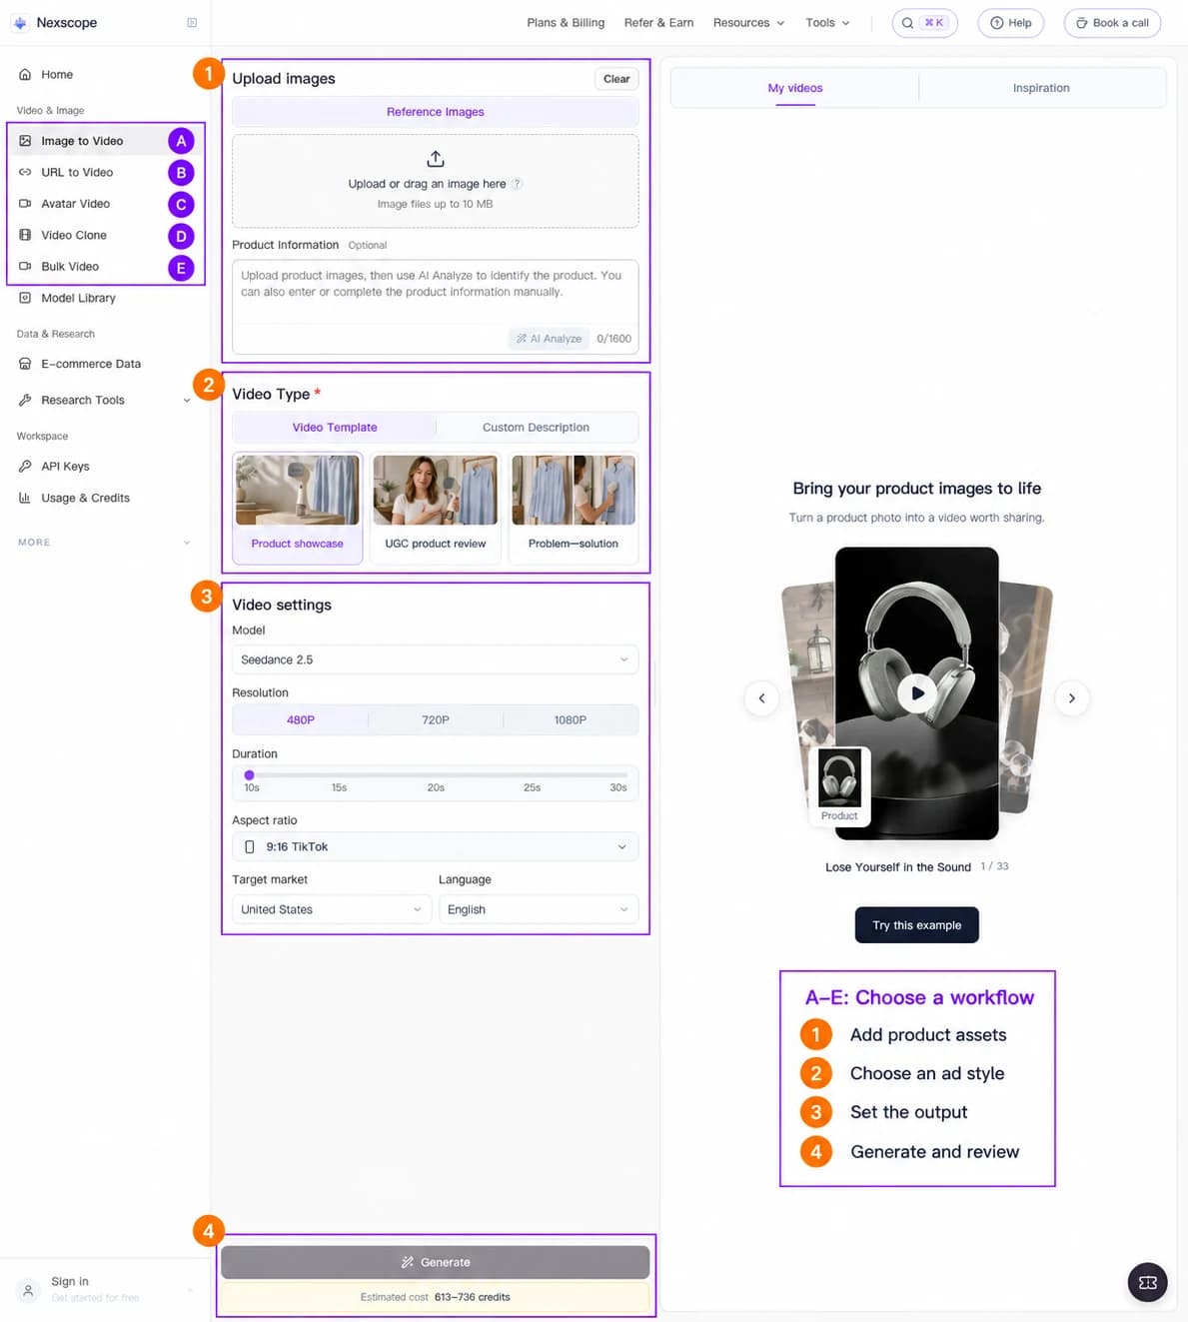This screenshot has width=1188, height=1322.
Task: Choose Product showcase template
Action: pyautogui.click(x=297, y=508)
